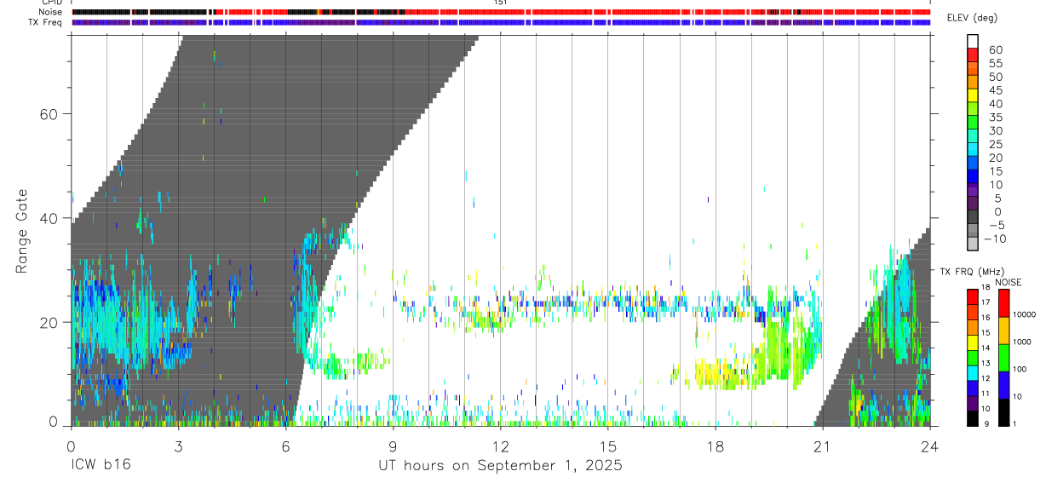
Task: Pick the blue swatch in NOISE color bar
Action: [x=1003, y=385]
